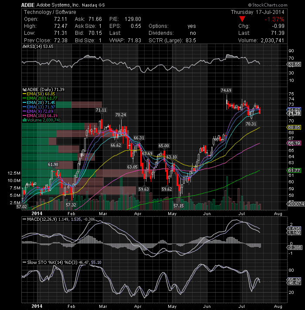Click the 59.63 low price annotation
This screenshot has height=310, width=305.
point(144,189)
